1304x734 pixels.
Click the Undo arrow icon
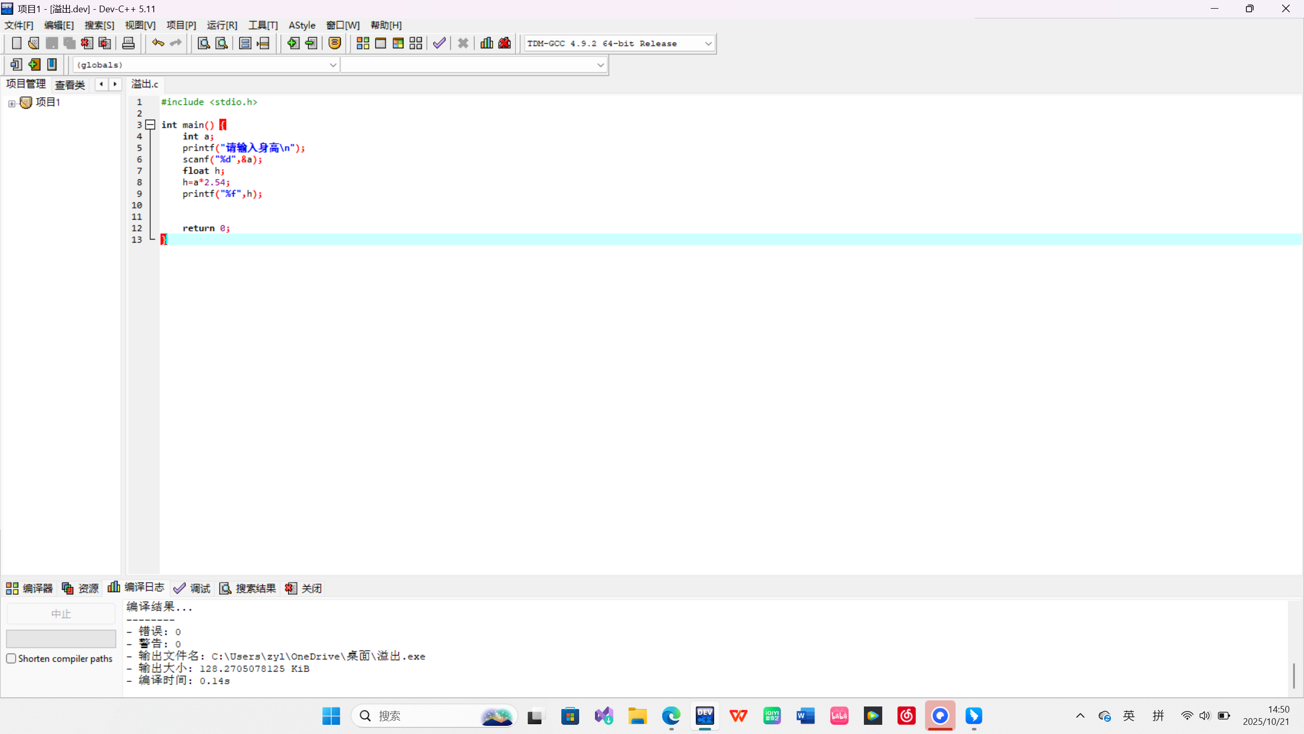[x=158, y=43]
